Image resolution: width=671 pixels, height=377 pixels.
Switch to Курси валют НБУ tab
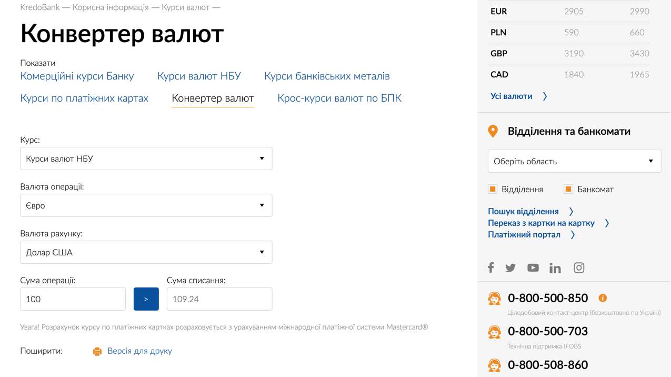coord(199,76)
